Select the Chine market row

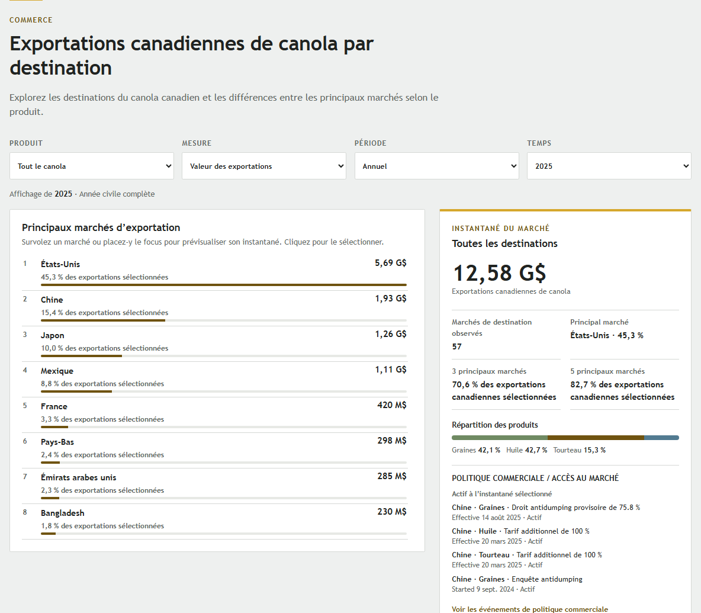[x=214, y=309]
